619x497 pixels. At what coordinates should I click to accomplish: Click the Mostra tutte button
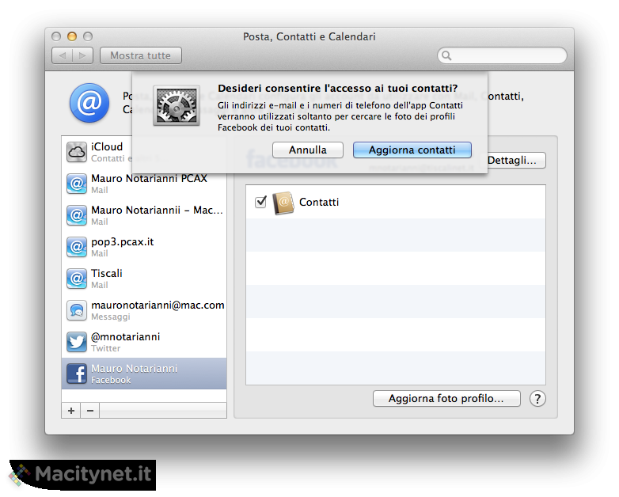[x=141, y=55]
